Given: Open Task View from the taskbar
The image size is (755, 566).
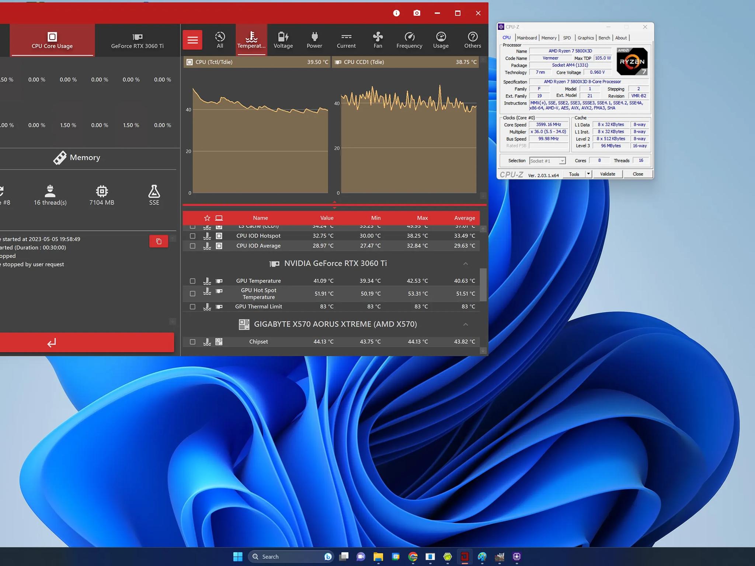Looking at the screenshot, I should pos(344,556).
